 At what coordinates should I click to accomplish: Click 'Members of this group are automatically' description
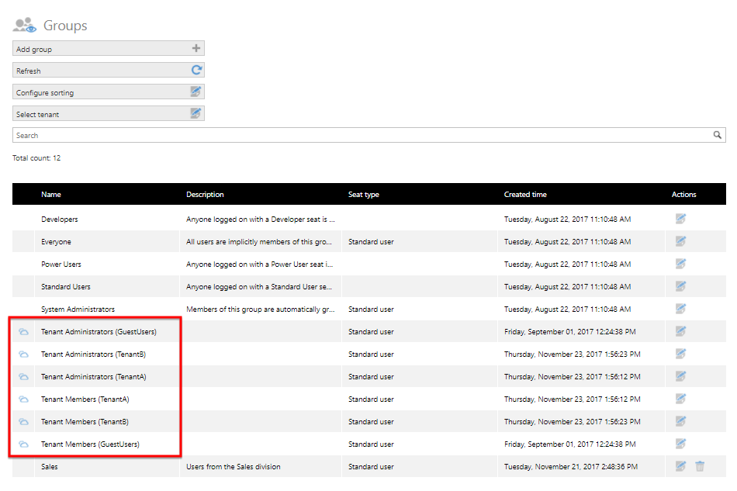pyautogui.click(x=261, y=309)
